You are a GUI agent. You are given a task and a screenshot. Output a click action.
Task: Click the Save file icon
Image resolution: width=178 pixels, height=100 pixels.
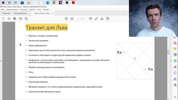(x=3, y=19)
